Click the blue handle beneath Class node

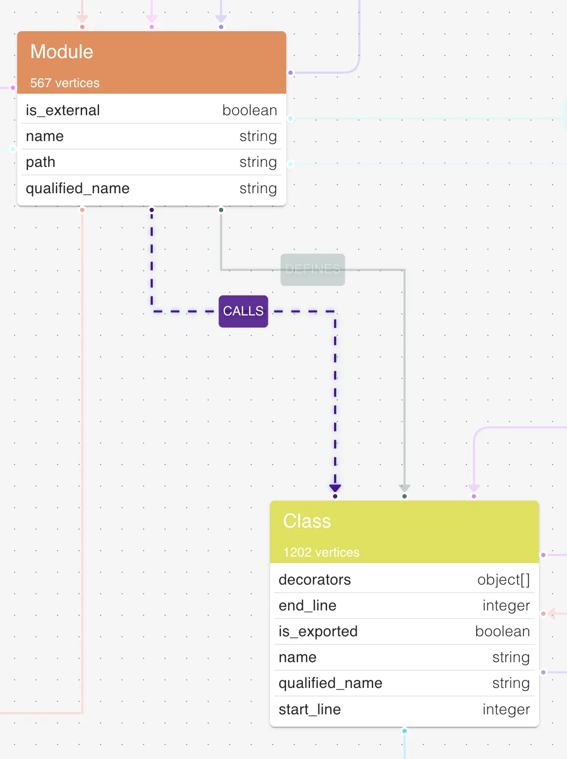(405, 730)
